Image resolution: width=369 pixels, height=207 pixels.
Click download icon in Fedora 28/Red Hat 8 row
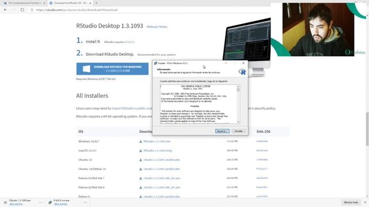(x=141, y=187)
